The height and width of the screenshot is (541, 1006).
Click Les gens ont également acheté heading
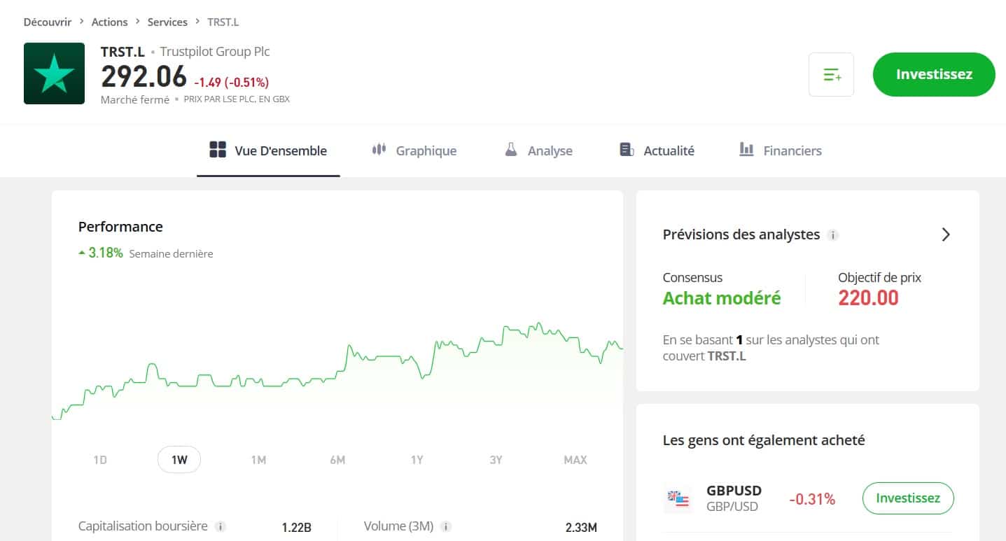point(764,440)
